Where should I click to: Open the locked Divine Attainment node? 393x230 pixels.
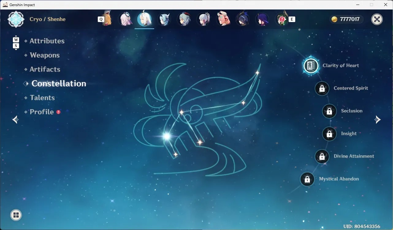click(322, 156)
